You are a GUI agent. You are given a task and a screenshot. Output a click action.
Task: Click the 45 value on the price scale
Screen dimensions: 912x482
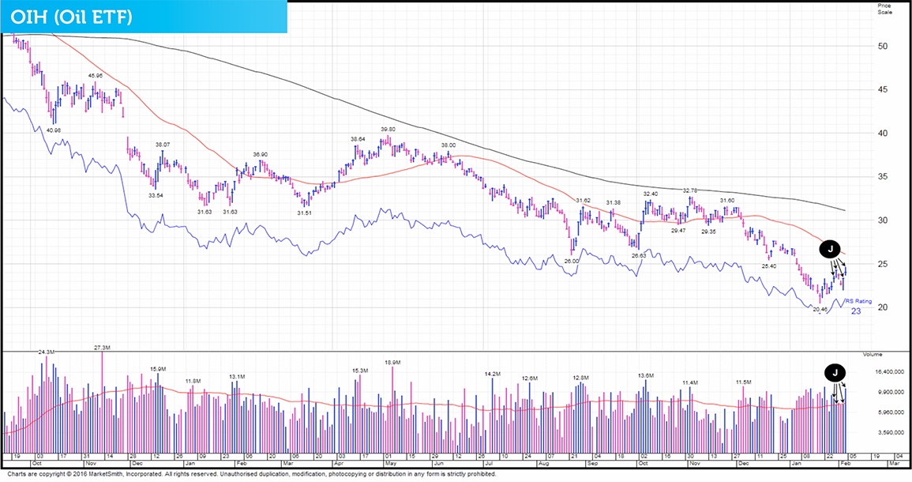[884, 89]
